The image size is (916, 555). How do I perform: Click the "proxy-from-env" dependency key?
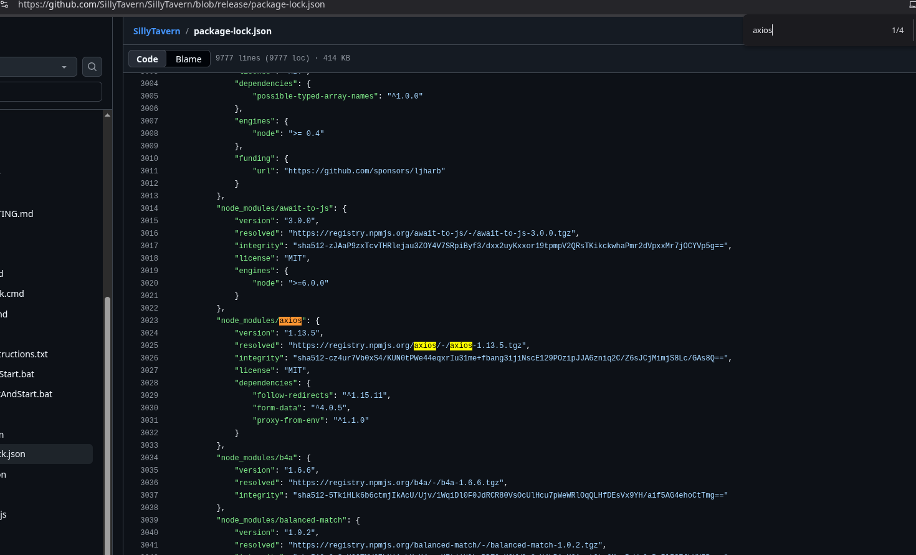click(x=289, y=420)
